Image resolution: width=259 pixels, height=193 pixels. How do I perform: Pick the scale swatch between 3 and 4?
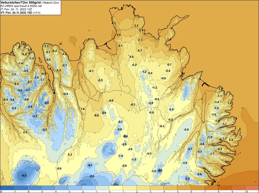click(x=157, y=188)
